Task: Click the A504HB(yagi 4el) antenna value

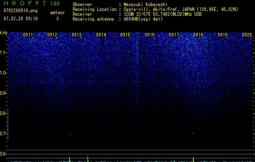Action: point(143,19)
